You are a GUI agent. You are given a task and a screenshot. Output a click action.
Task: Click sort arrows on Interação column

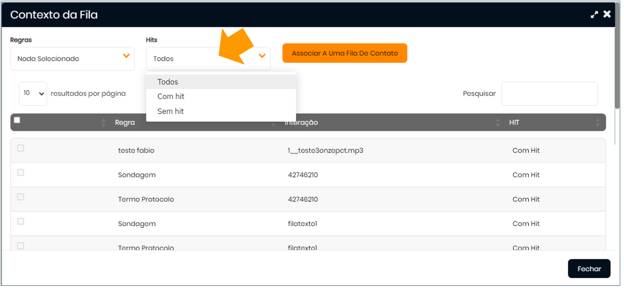click(x=498, y=123)
